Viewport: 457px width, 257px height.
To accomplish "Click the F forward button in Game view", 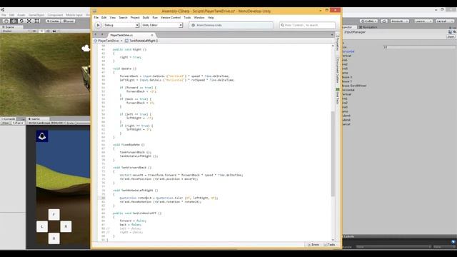I will pyautogui.click(x=54, y=214).
